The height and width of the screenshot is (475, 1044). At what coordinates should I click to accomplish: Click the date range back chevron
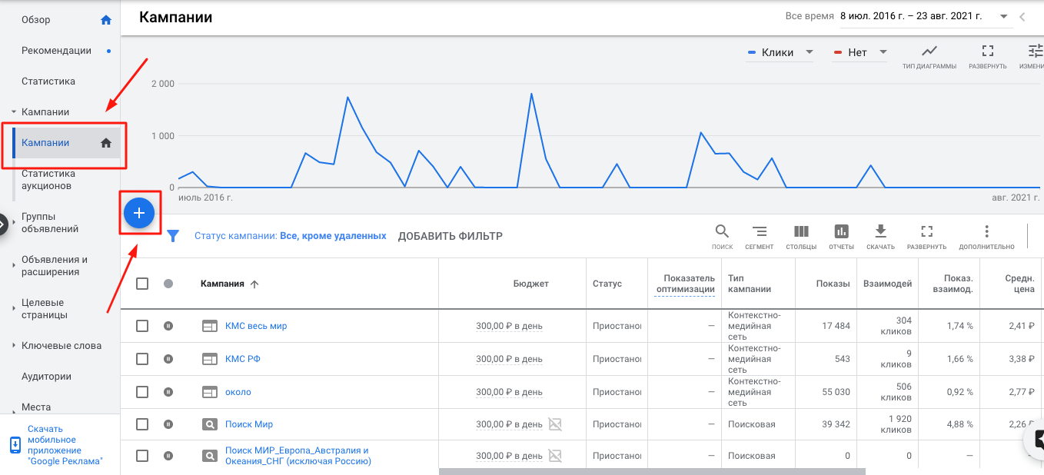click(x=1022, y=16)
